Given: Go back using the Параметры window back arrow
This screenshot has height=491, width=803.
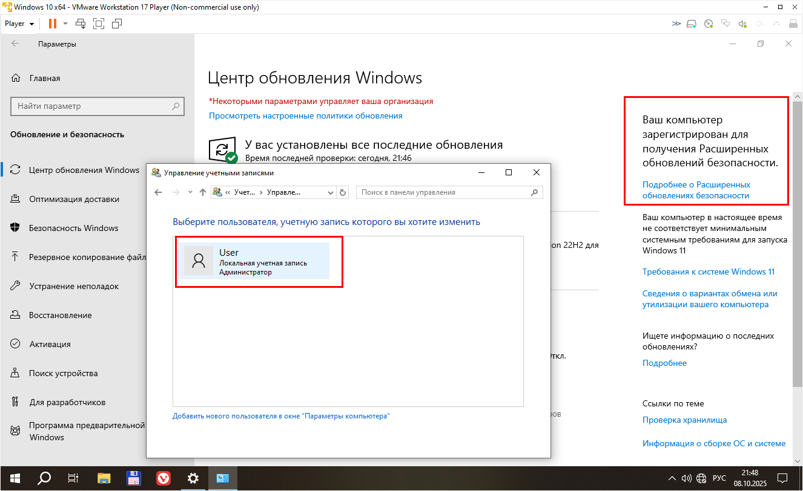Looking at the screenshot, I should tap(15, 44).
